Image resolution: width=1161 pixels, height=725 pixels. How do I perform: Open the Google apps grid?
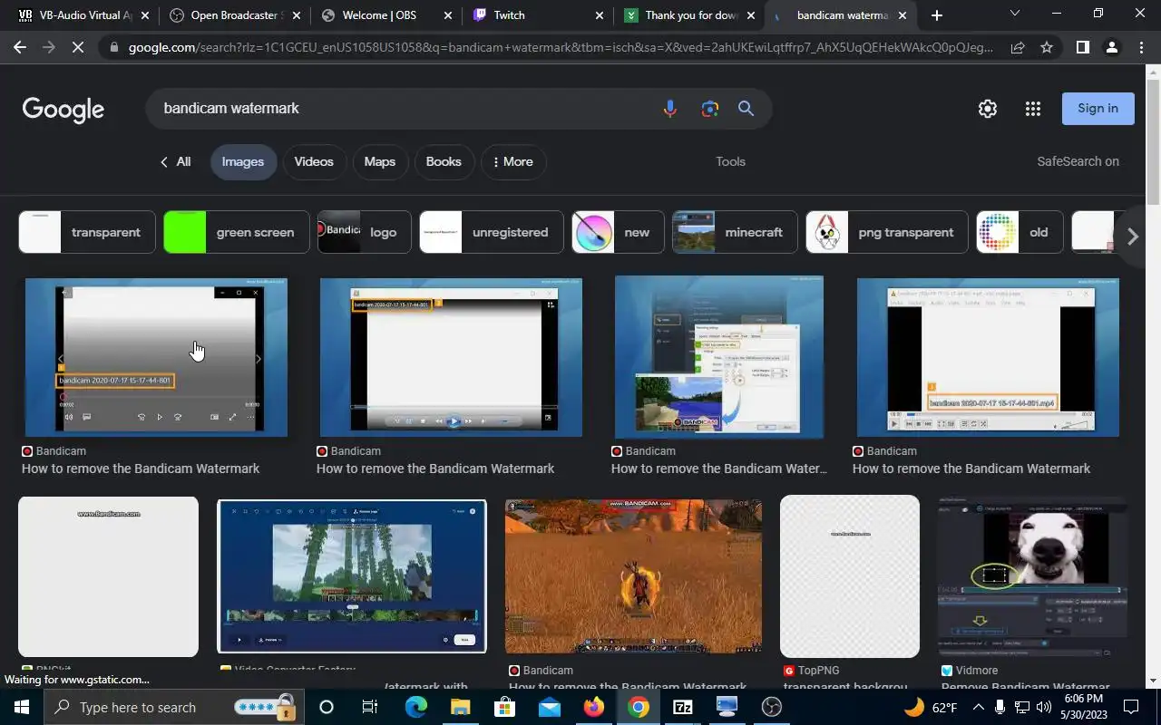pyautogui.click(x=1033, y=109)
